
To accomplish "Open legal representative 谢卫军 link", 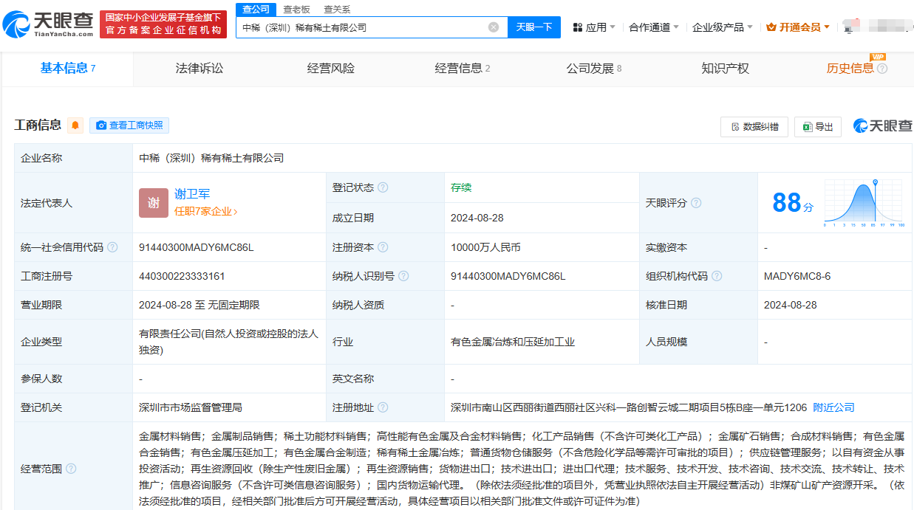I will click(x=192, y=194).
